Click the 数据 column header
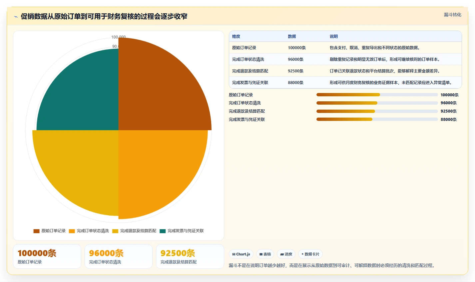 (292, 37)
